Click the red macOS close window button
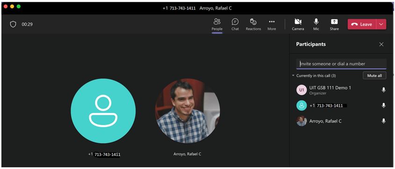This screenshot has height=169, width=395. [x=6, y=7]
